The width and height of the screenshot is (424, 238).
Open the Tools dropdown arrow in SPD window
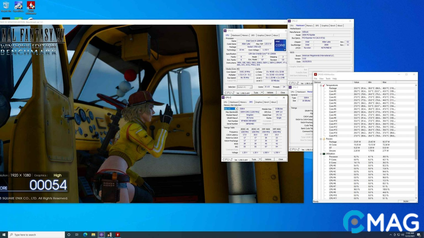pyautogui.click(x=260, y=159)
